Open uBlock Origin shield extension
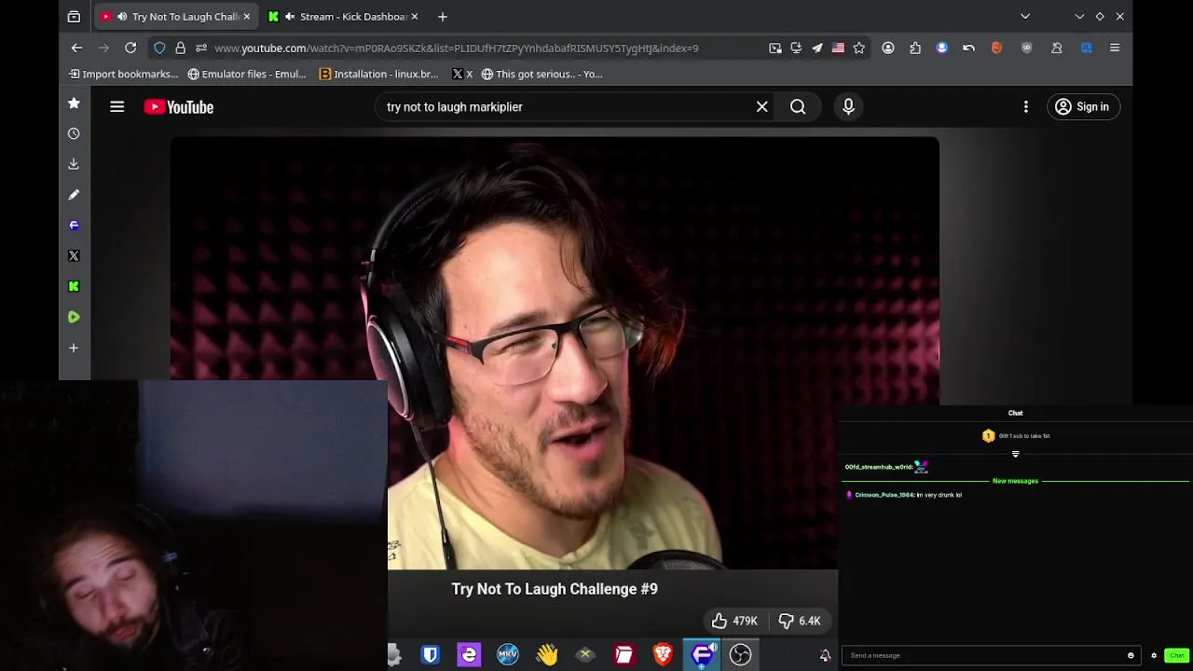 click(x=1027, y=48)
